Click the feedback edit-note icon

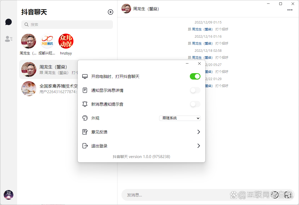85,132
